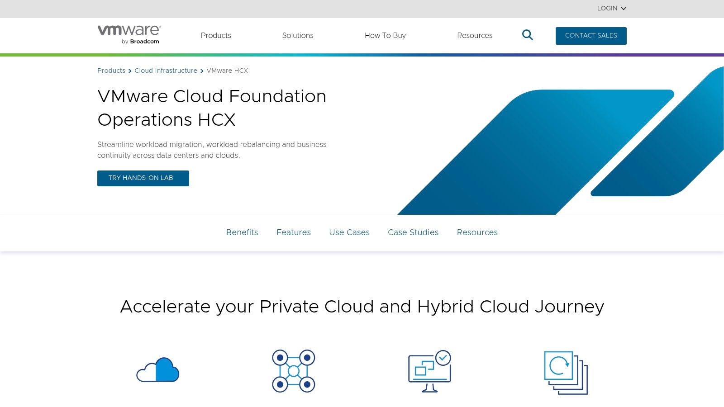Jump to the Features section tab
The height and width of the screenshot is (407, 724).
point(294,232)
